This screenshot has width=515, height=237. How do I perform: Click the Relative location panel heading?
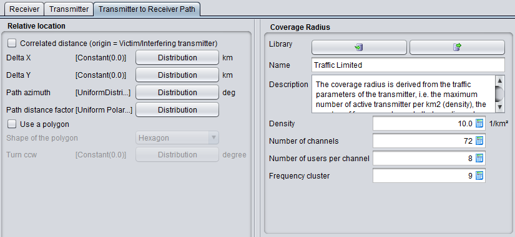tap(36, 26)
